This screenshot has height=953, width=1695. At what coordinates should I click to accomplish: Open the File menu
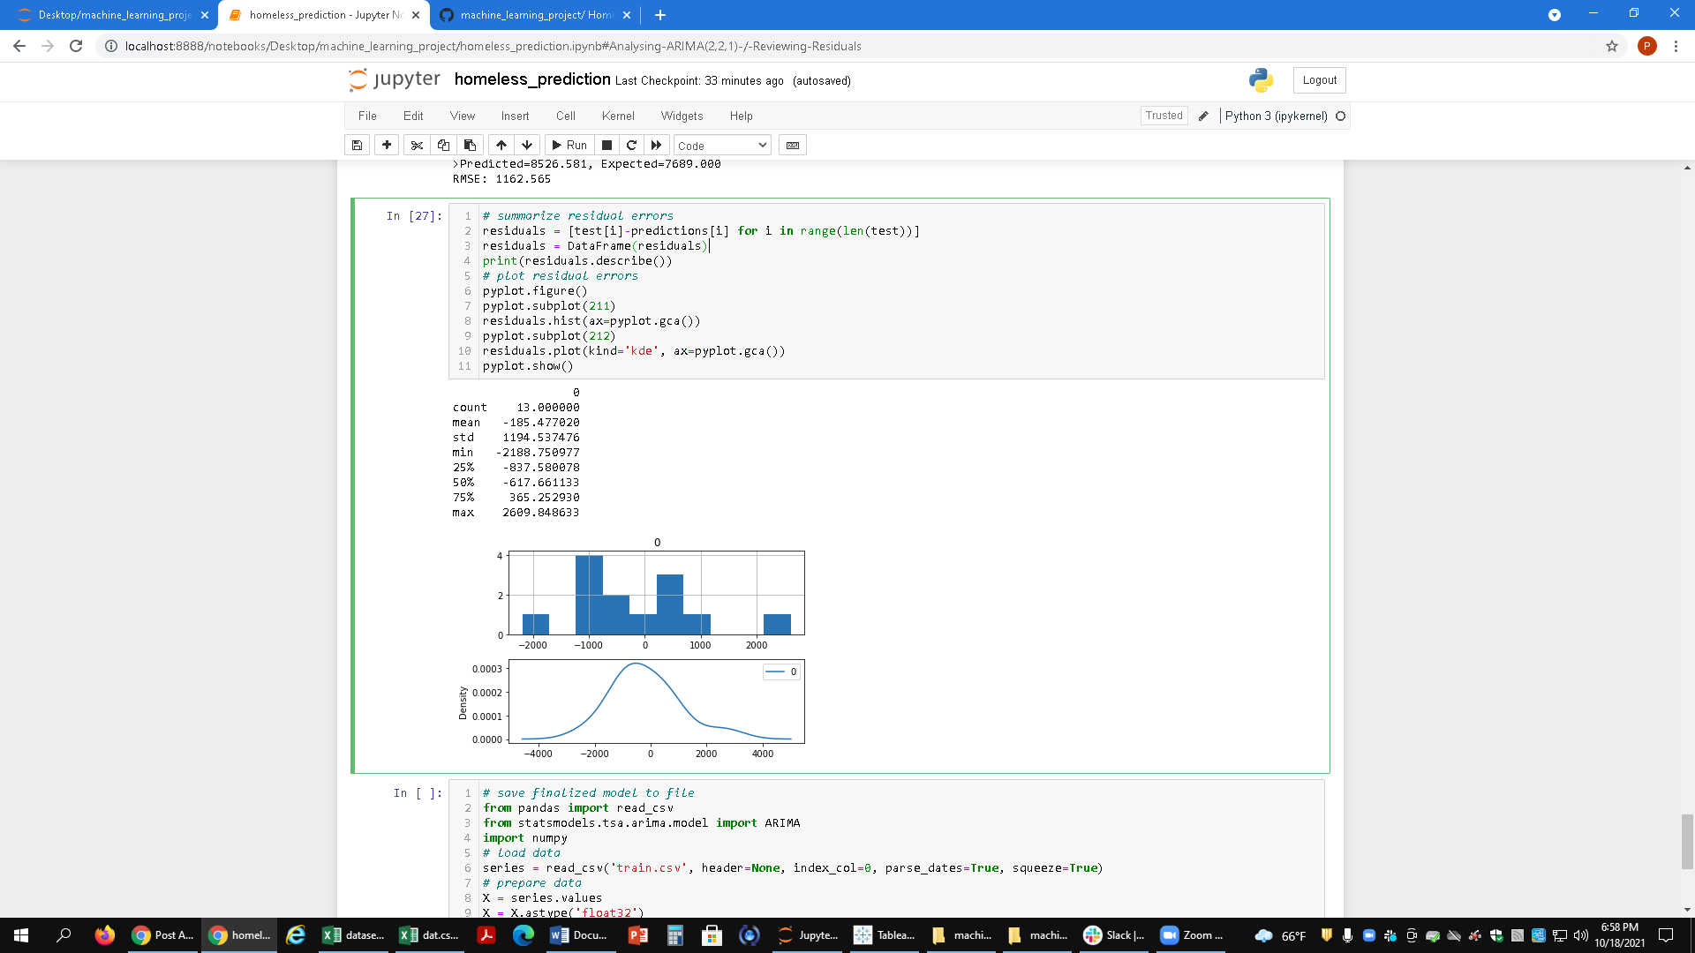367,116
